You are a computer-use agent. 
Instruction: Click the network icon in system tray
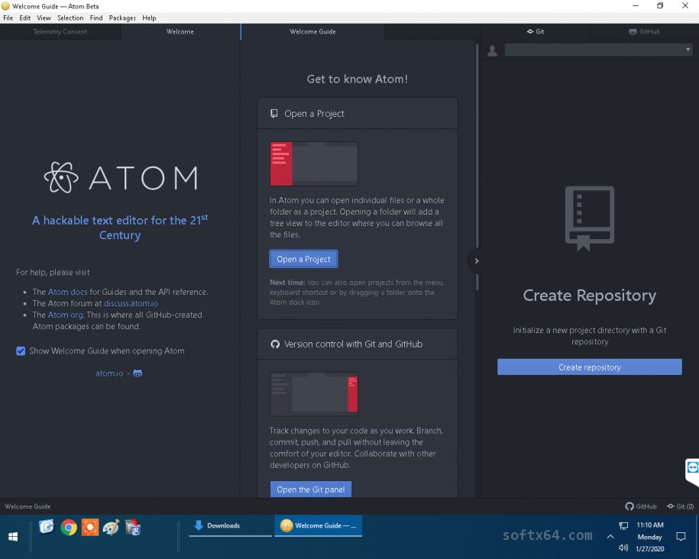[623, 526]
